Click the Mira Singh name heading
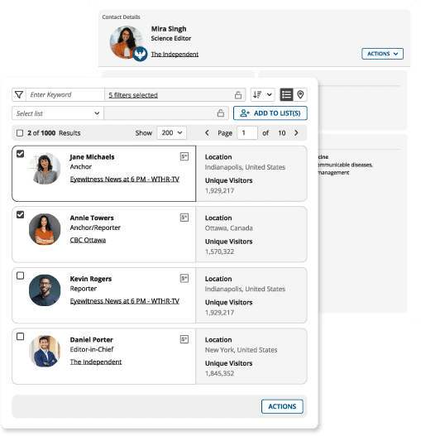 169,29
